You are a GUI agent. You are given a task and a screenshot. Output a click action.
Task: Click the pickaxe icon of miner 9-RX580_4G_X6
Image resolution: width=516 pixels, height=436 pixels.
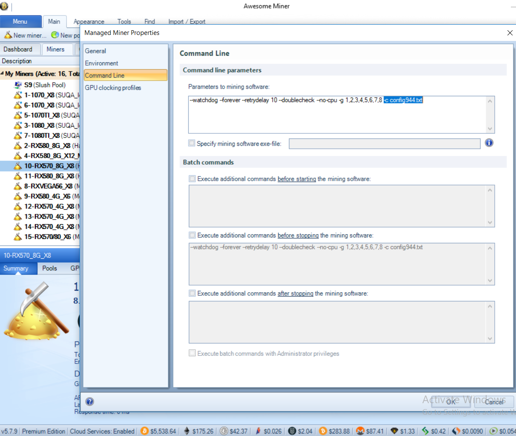pyautogui.click(x=18, y=196)
